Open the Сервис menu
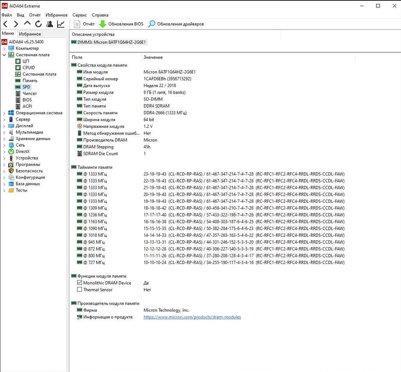This screenshot has width=401, height=372. pos(79,15)
